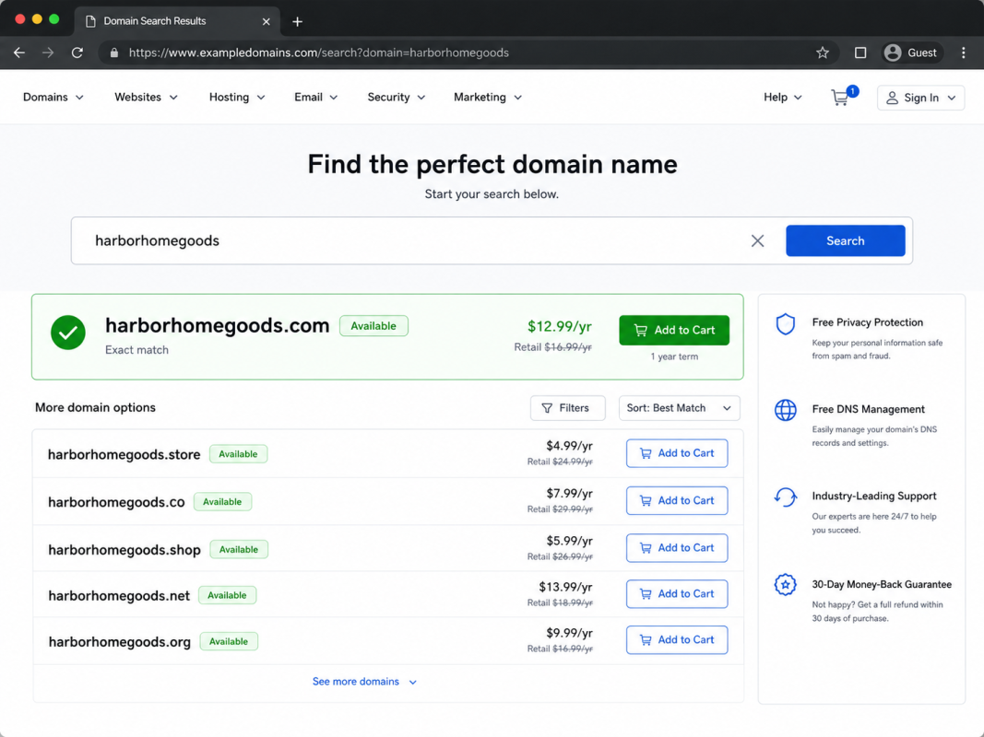Click the More domain options heading
This screenshot has height=737, width=984.
tap(95, 407)
